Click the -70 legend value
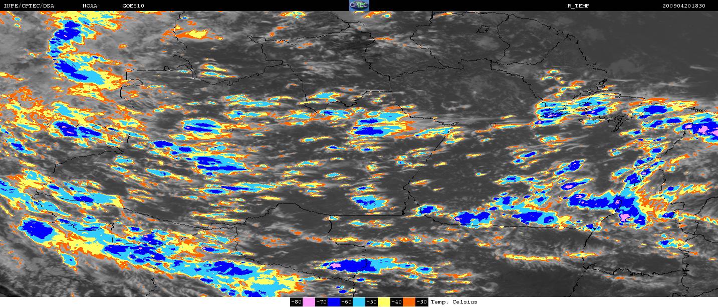 click(x=322, y=302)
